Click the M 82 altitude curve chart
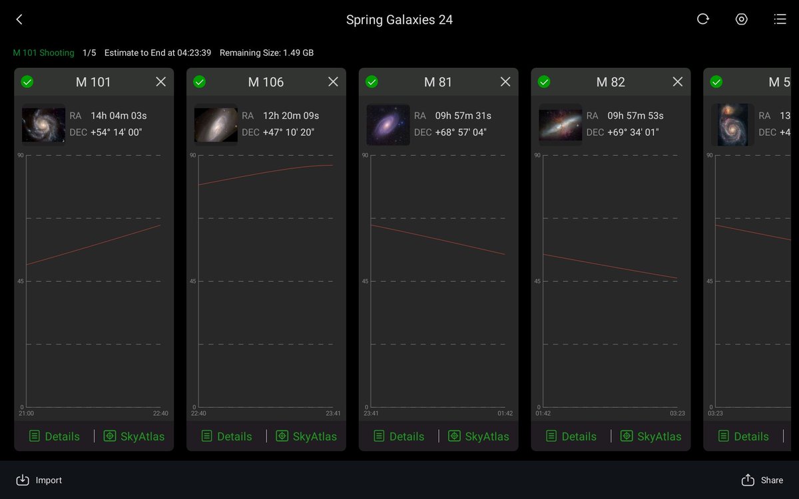Viewport: 799px width, 499px height. tap(611, 281)
